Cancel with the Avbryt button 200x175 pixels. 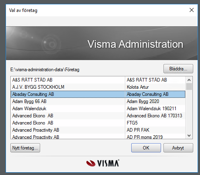[178, 148]
